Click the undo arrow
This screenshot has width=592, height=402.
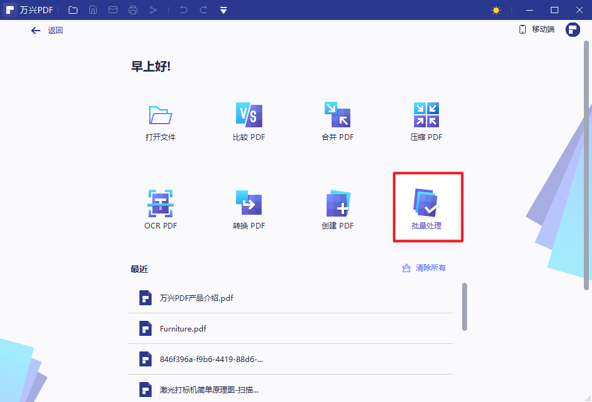click(x=182, y=9)
